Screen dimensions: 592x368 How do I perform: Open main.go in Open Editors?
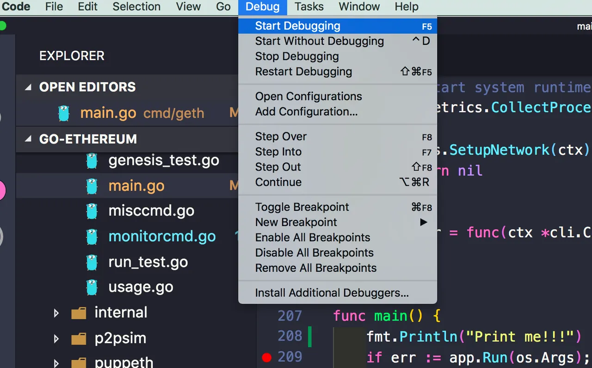pos(127,113)
